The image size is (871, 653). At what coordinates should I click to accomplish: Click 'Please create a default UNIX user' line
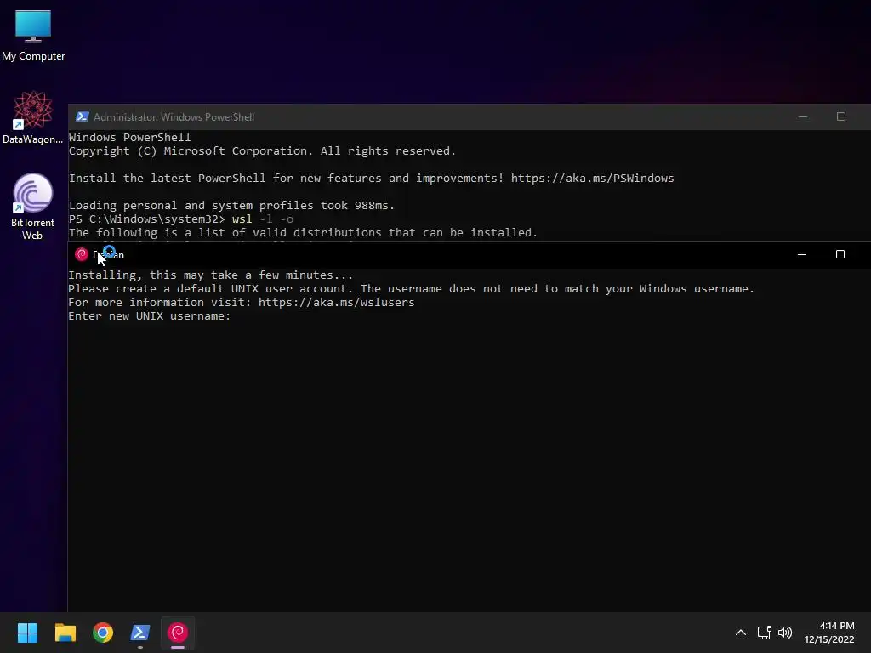click(x=412, y=289)
